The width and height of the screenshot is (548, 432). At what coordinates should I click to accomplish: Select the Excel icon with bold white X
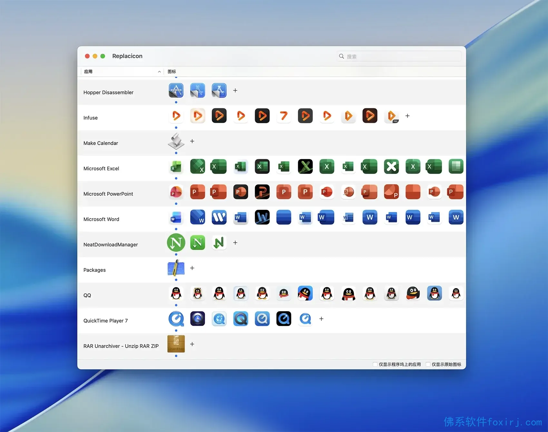tap(392, 167)
